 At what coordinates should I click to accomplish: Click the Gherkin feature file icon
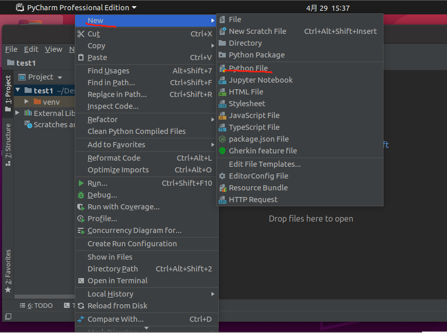[222, 151]
